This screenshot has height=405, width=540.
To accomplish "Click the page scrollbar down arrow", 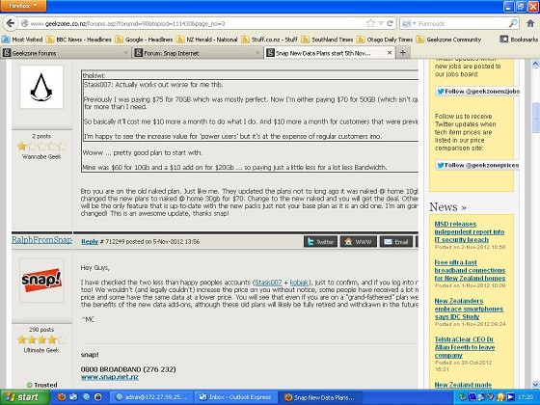I will tap(535, 385).
